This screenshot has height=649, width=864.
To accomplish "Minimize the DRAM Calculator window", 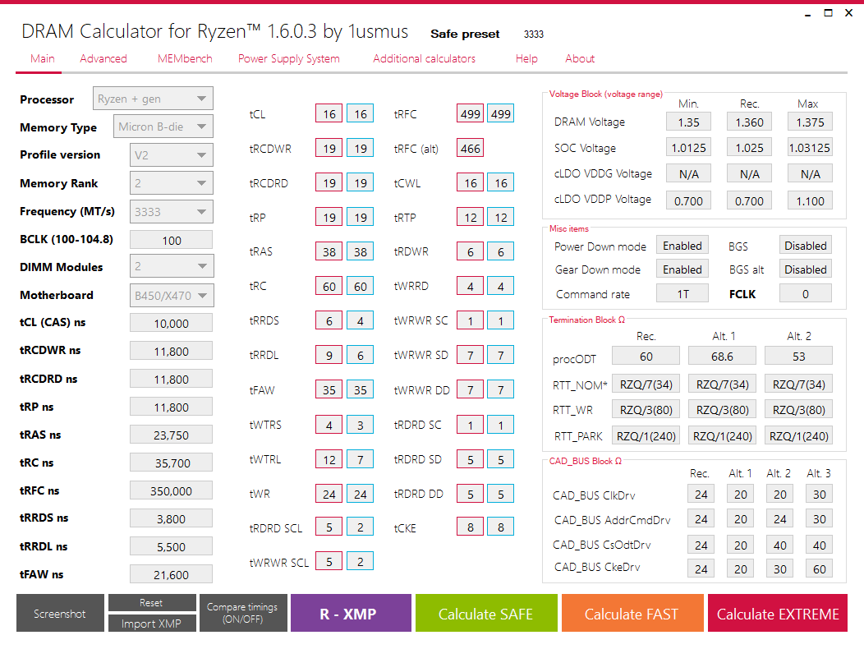I will (808, 14).
